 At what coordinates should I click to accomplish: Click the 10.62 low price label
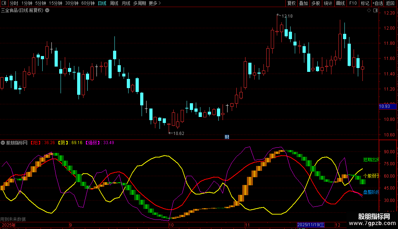tap(179, 133)
